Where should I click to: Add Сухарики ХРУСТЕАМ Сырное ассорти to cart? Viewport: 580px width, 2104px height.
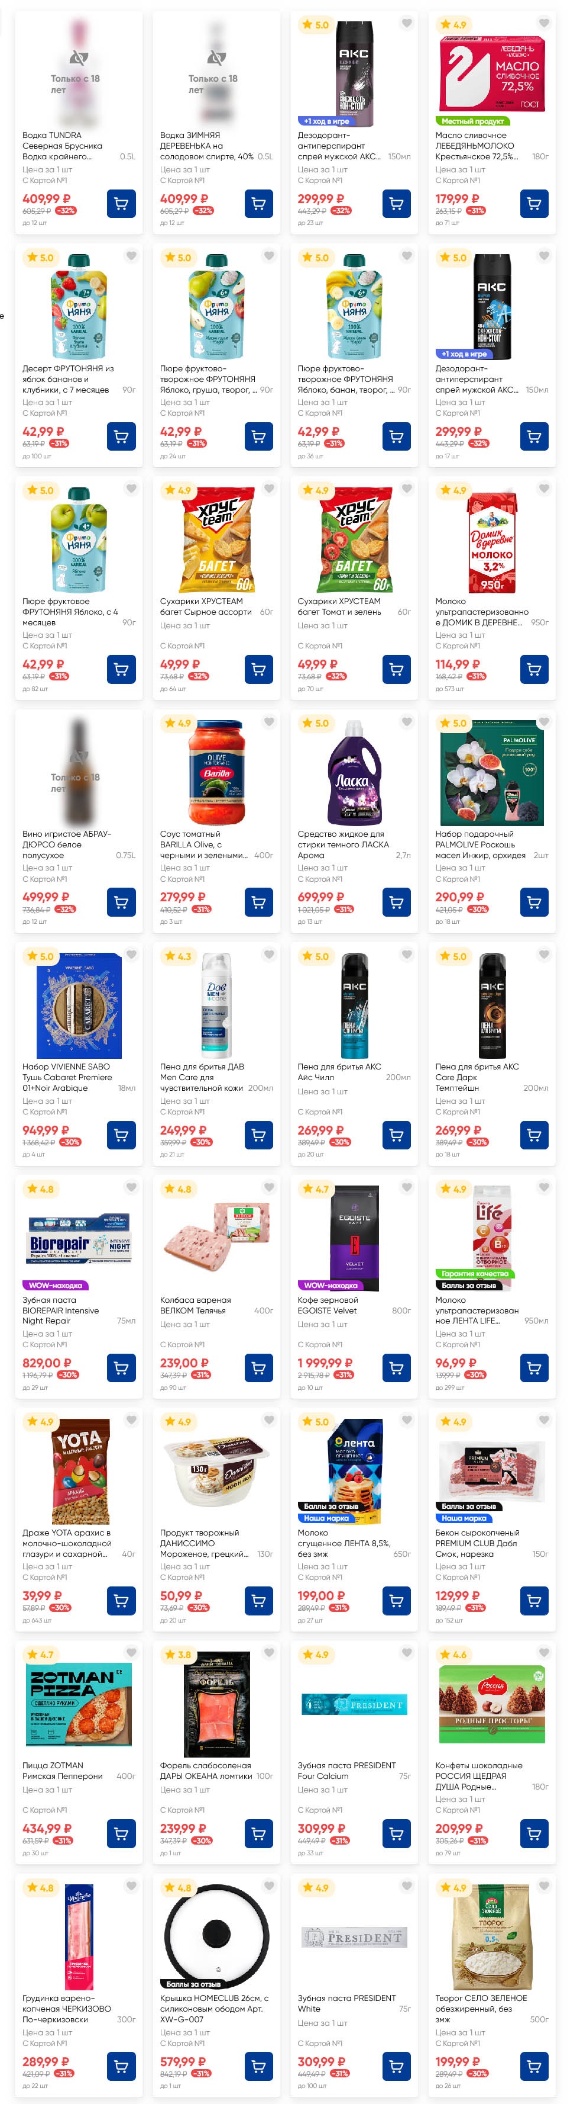258,669
